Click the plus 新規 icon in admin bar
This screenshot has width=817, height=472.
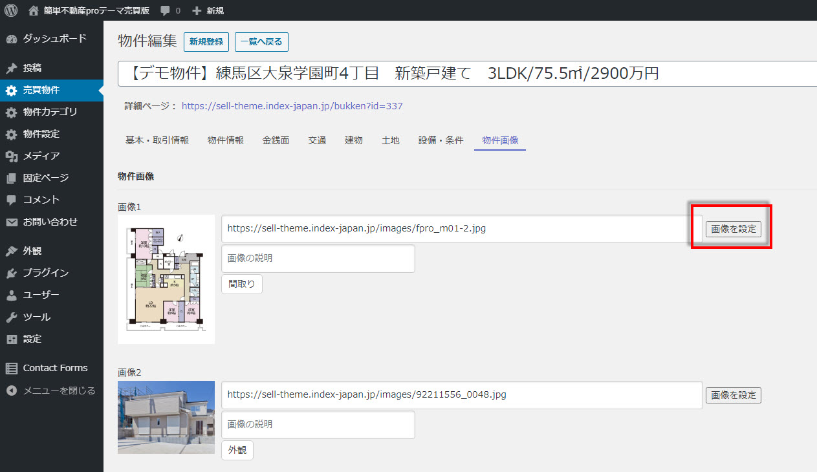(x=197, y=10)
